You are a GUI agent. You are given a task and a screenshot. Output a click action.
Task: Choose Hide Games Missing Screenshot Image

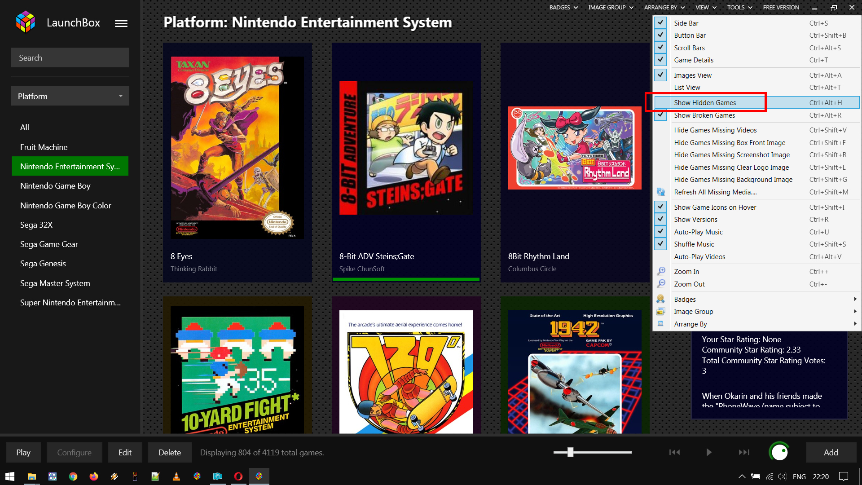[756, 155]
